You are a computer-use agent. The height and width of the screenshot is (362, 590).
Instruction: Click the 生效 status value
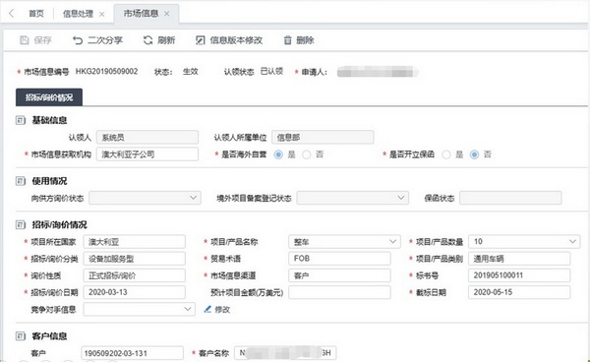coord(191,72)
